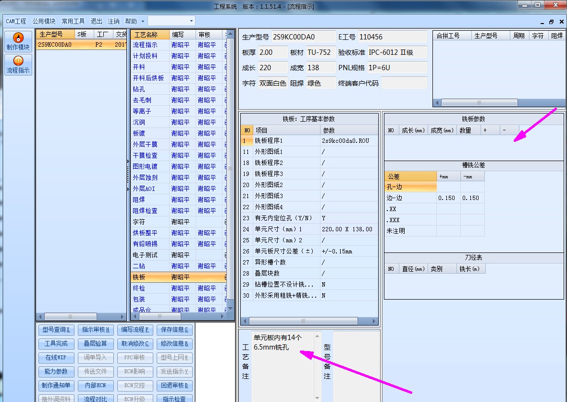Click the 回退审核B button
The image size is (567, 402).
coord(174,385)
